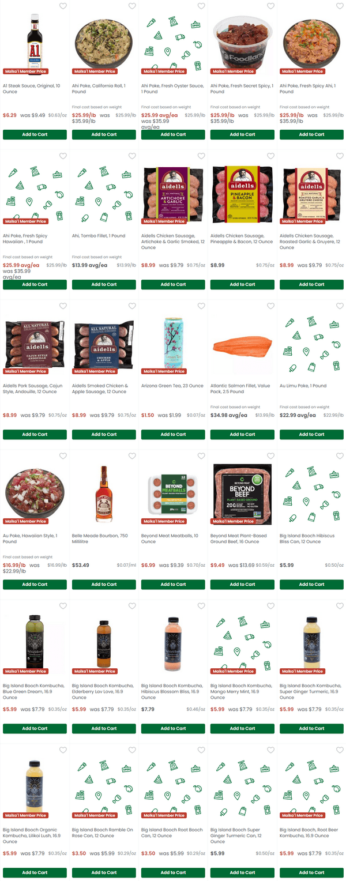The height and width of the screenshot is (881, 346).
Task: Add Belle Meade Bourbon to cart
Action: coord(104,584)
